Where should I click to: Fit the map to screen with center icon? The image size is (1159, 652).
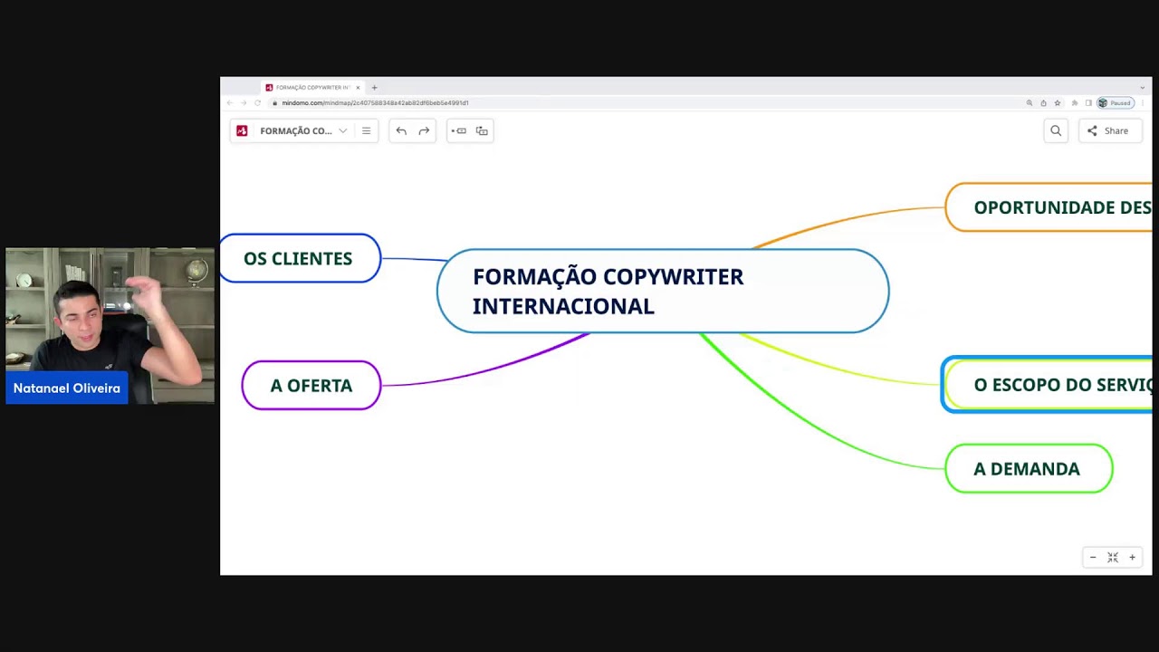(x=1113, y=558)
